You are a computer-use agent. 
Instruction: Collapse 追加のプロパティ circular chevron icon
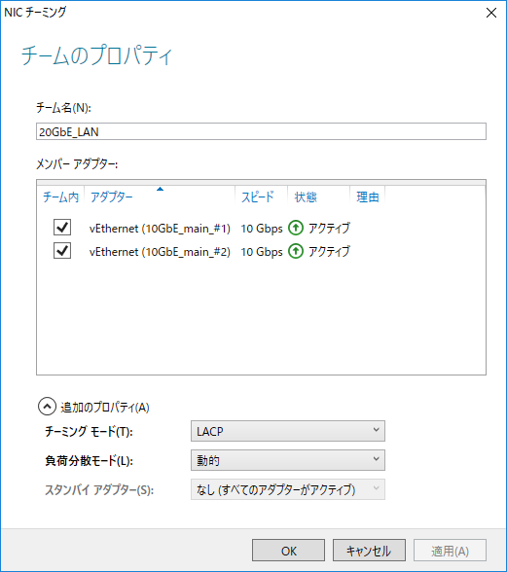tap(47, 407)
